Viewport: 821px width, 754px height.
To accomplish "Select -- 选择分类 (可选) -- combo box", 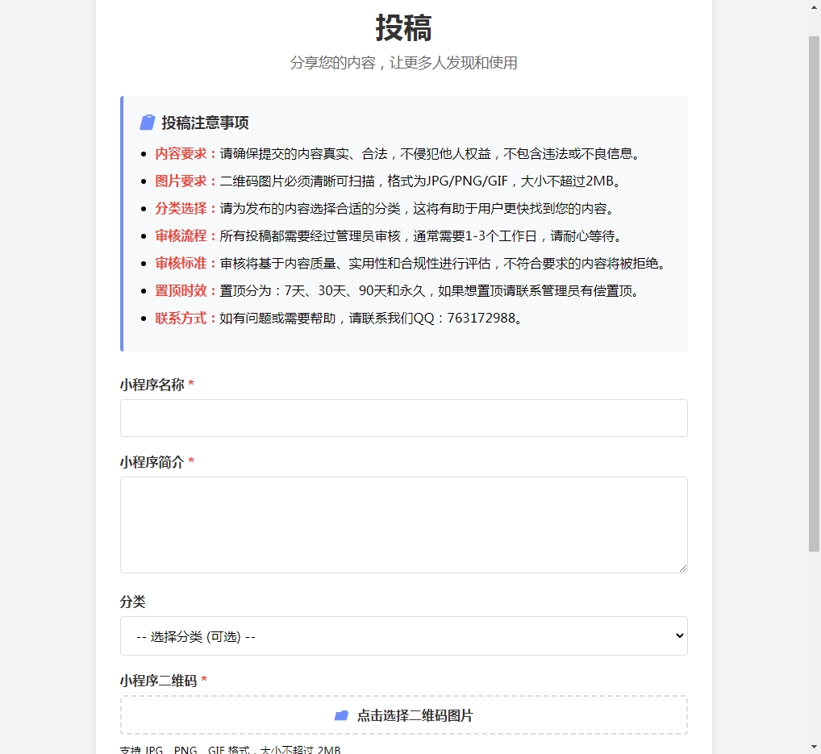I will (x=403, y=635).
